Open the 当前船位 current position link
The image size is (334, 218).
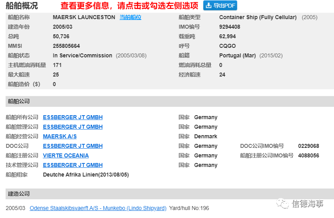[130, 17]
